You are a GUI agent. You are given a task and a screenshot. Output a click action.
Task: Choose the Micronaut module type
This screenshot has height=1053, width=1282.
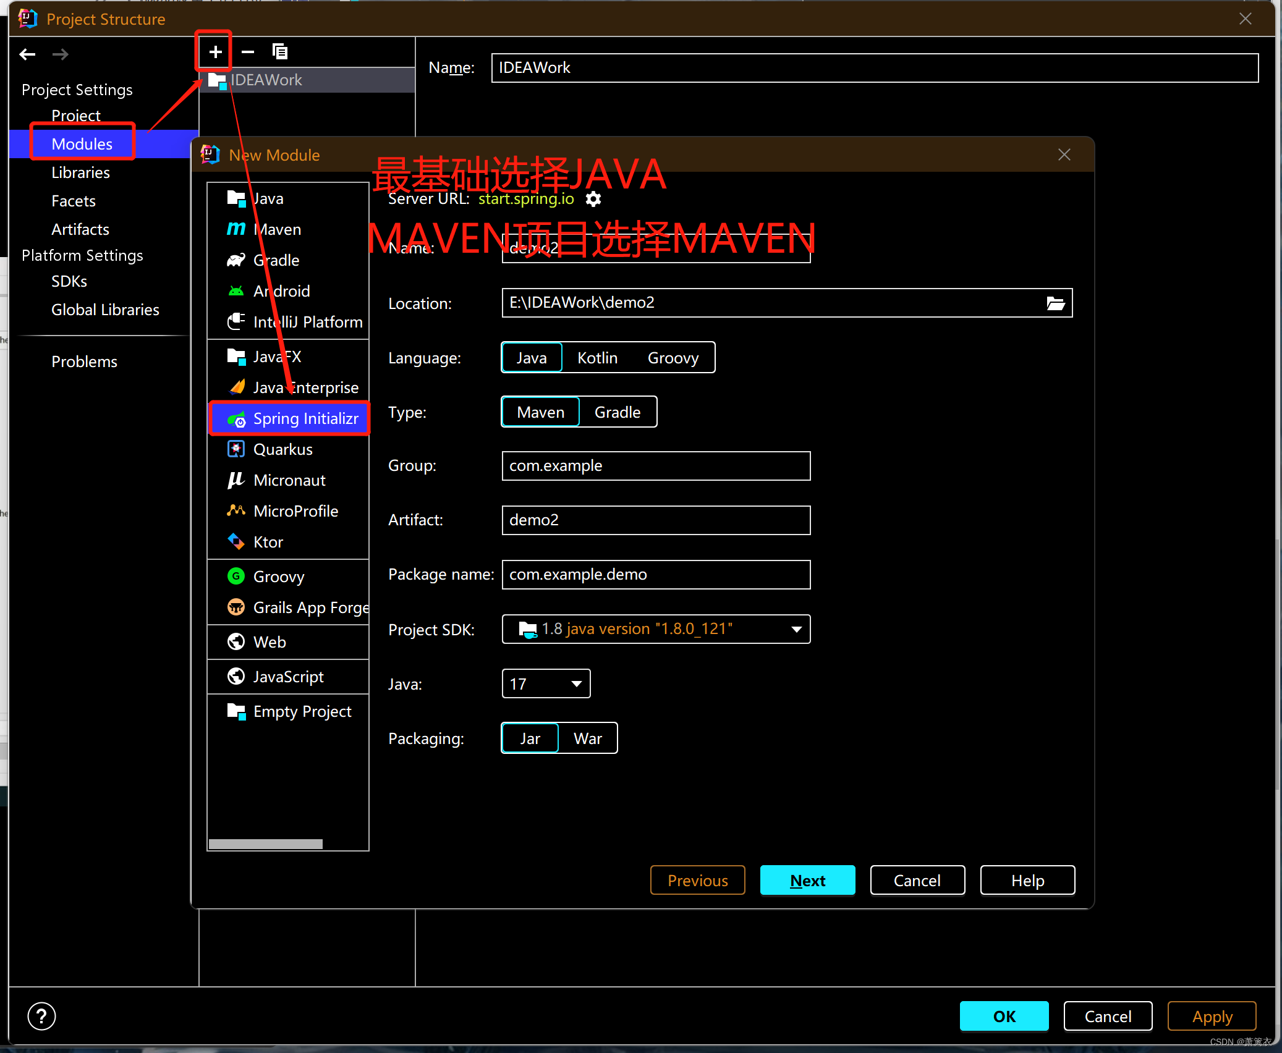click(289, 480)
